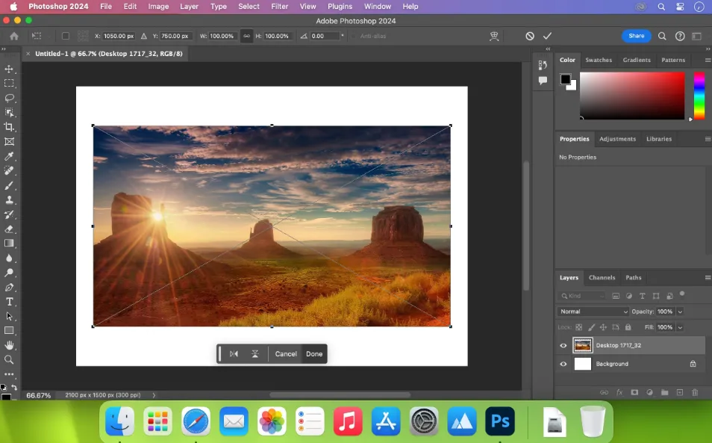712x443 pixels.
Task: Open Photoshop from the Dock
Action: (x=499, y=421)
